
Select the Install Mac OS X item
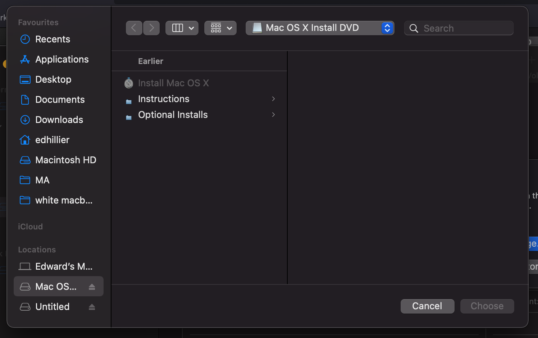coord(199,83)
